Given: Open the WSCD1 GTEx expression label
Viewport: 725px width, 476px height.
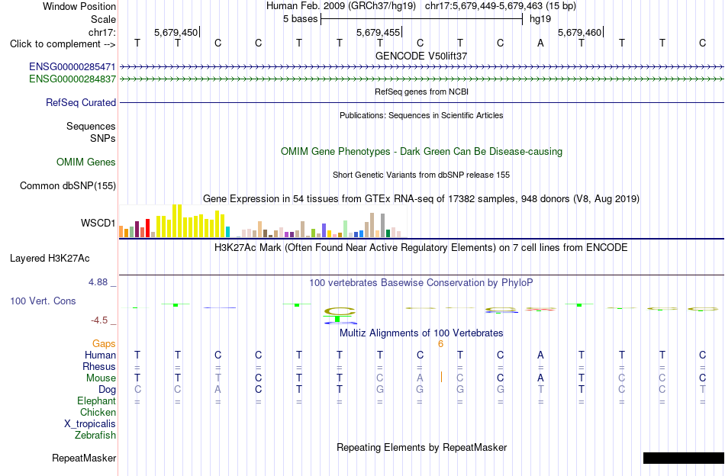Looking at the screenshot, I should [x=98, y=224].
